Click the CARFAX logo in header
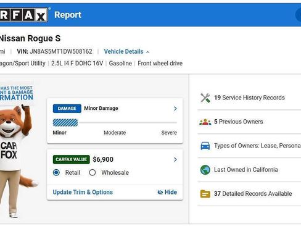 tap(24, 15)
